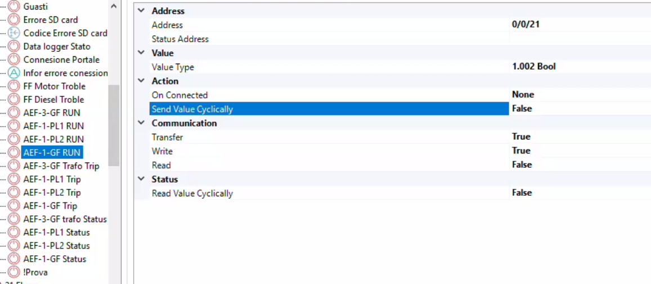Viewport: 651px width, 284px height.
Task: Select AEF-3-GF Trafo Trip tree item
Action: pyautogui.click(x=61, y=166)
